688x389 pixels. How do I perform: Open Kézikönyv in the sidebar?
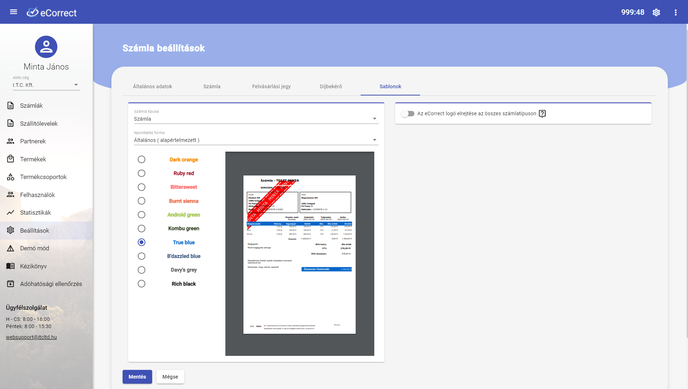pos(46,266)
